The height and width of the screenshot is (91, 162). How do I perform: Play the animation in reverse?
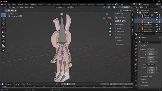pos(67,84)
